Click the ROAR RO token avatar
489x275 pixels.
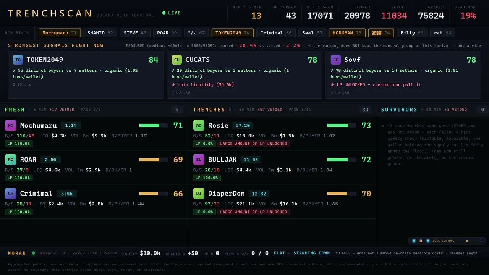coord(11,159)
